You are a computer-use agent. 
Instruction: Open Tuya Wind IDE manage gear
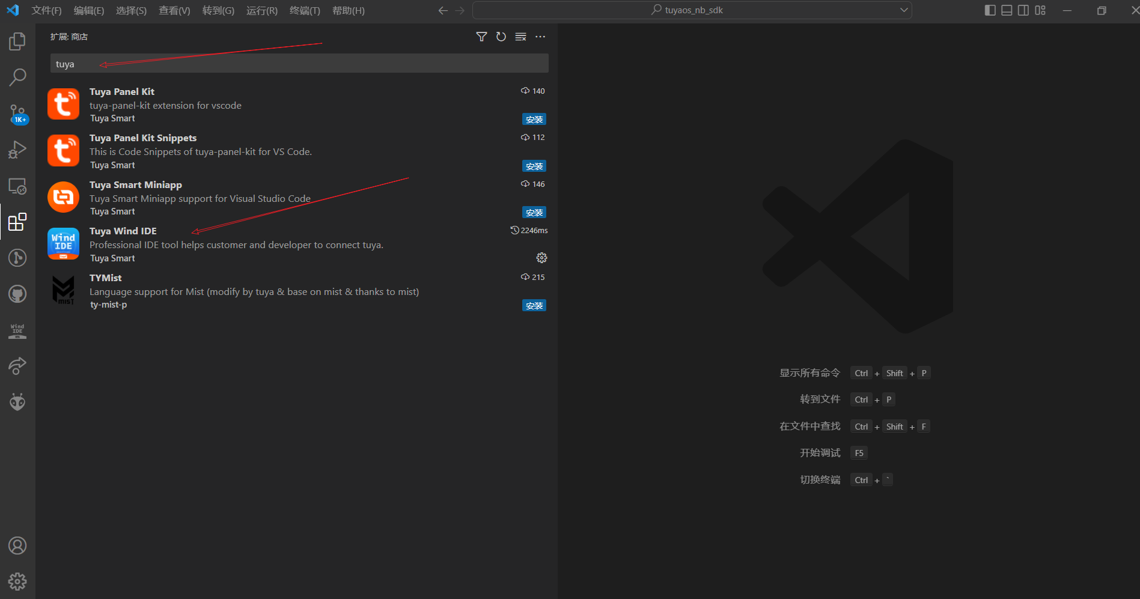pyautogui.click(x=541, y=258)
